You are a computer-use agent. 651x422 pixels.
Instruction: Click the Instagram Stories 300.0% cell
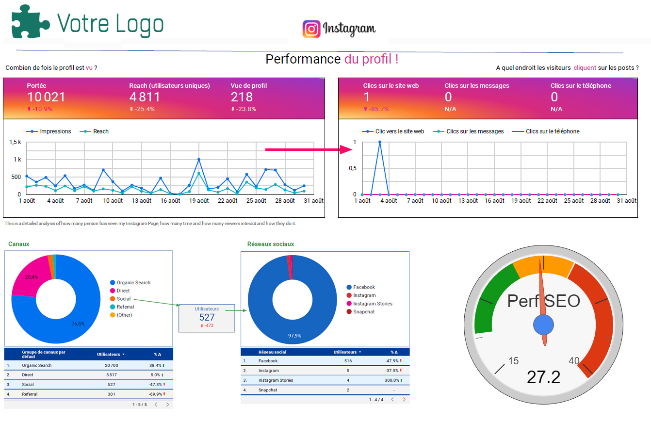pos(394,380)
